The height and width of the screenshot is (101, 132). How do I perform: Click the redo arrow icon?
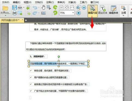click(x=35, y=13)
